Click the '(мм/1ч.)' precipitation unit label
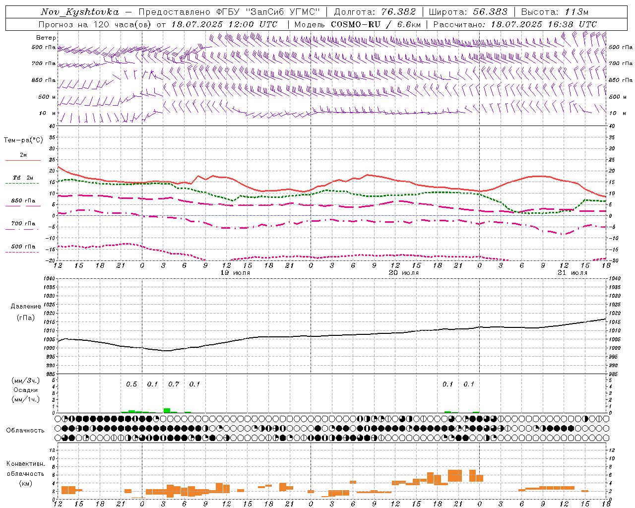This screenshot has height=508, width=635. tap(26, 399)
